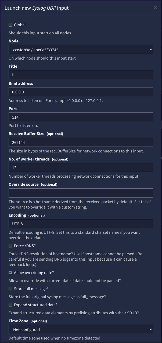Click the Store full message label
This screenshot has height=343, width=162.
[31, 289]
